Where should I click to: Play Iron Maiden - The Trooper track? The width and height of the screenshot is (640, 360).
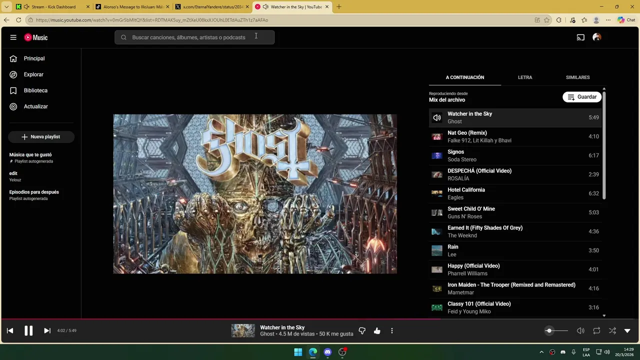[x=515, y=288]
